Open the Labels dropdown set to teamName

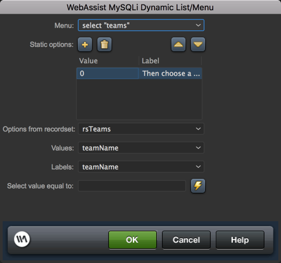click(x=141, y=167)
